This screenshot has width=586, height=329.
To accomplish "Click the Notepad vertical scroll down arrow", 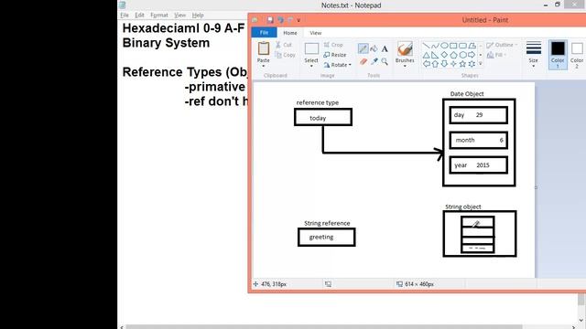I will (x=581, y=320).
